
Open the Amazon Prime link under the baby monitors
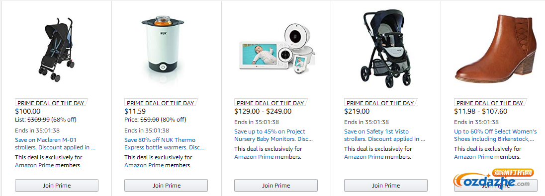coord(254,157)
